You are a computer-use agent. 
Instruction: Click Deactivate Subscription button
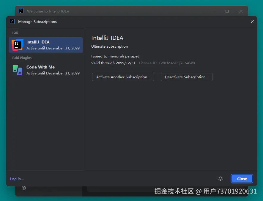(x=187, y=77)
